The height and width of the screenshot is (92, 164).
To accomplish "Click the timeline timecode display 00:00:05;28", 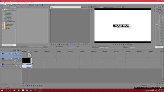I will 16,50.
